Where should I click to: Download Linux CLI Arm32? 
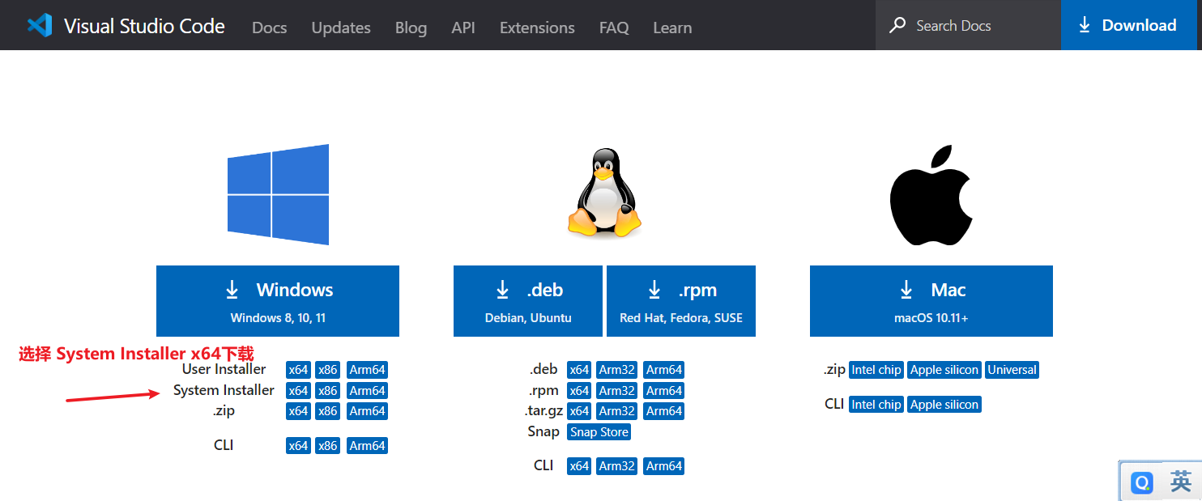click(616, 466)
